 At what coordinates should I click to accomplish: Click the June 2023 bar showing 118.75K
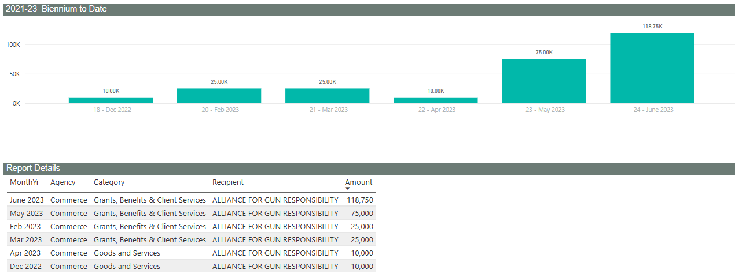652,68
